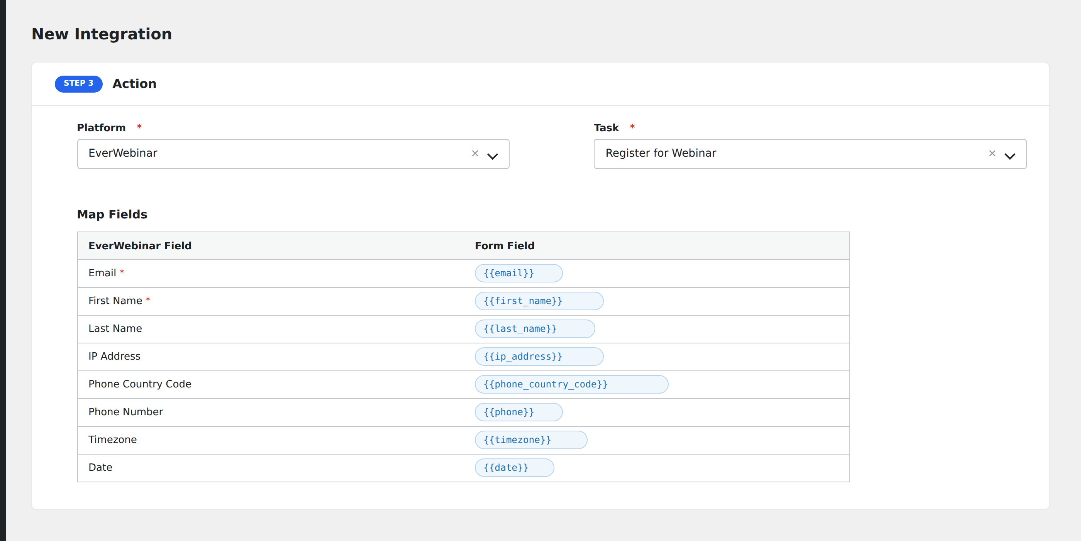Clear the Register for Webinar task selection
1081x541 pixels.
pyautogui.click(x=992, y=154)
